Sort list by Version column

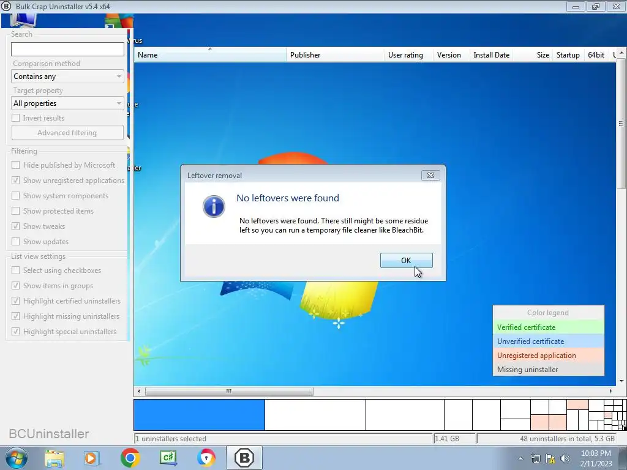tap(451, 54)
